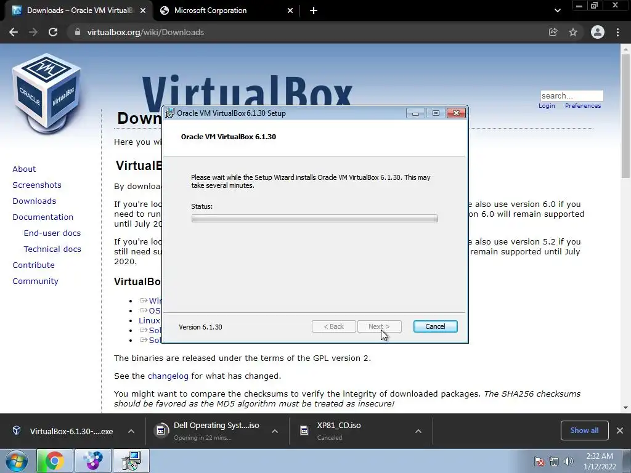The image size is (631, 473).
Task: Switch to the Downloads – Oracle VM VirtualBox tab
Action: [79, 10]
